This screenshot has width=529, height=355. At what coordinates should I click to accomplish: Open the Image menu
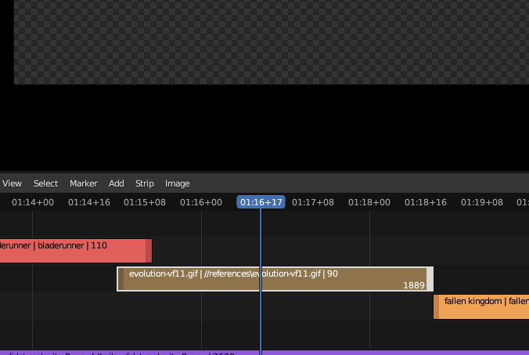tap(177, 183)
